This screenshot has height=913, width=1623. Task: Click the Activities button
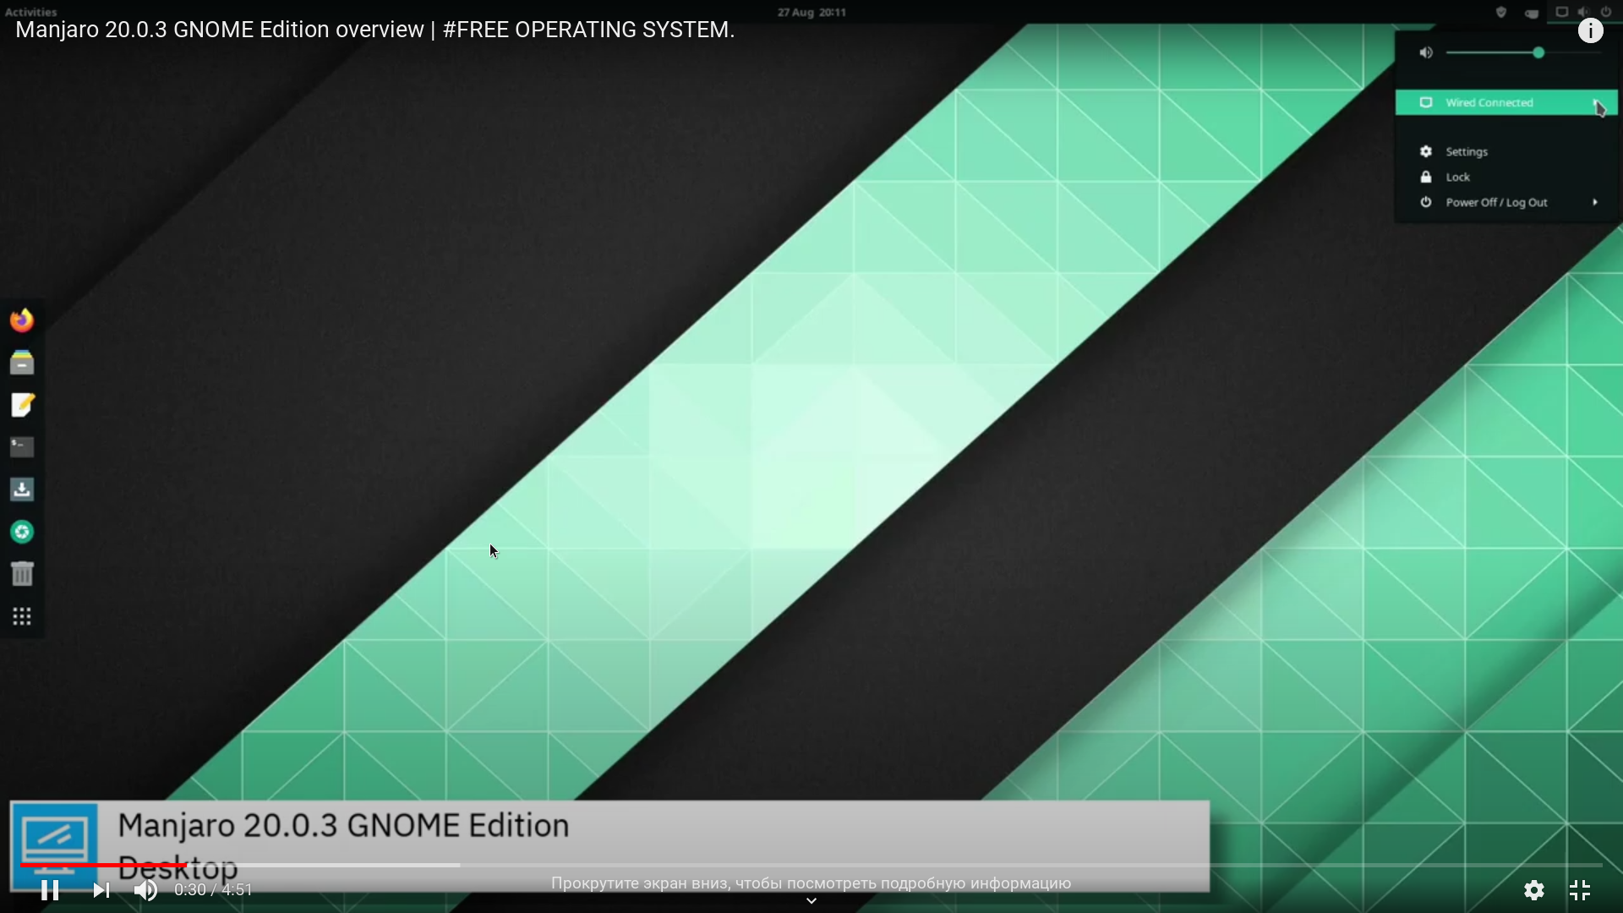[x=30, y=12]
